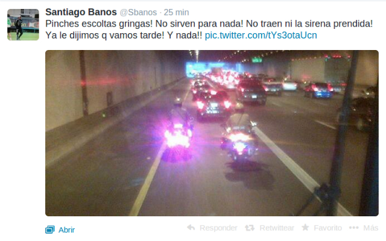386x241 pixels.
Task: Open the 25 min timestamp permalink
Action: (176, 12)
